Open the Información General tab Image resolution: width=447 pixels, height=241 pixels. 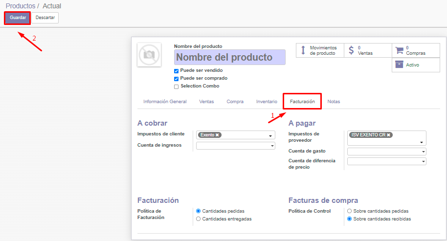pyautogui.click(x=165, y=102)
